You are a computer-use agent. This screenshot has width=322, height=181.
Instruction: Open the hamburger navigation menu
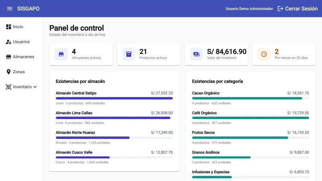(10, 8)
